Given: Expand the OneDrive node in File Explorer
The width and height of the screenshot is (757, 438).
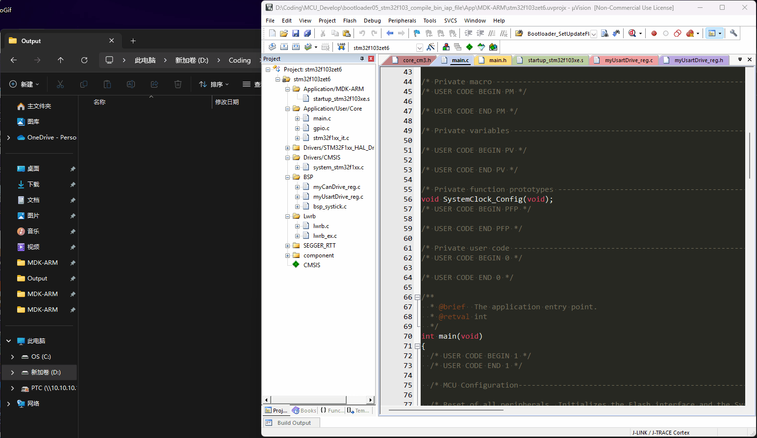Looking at the screenshot, I should [9, 138].
